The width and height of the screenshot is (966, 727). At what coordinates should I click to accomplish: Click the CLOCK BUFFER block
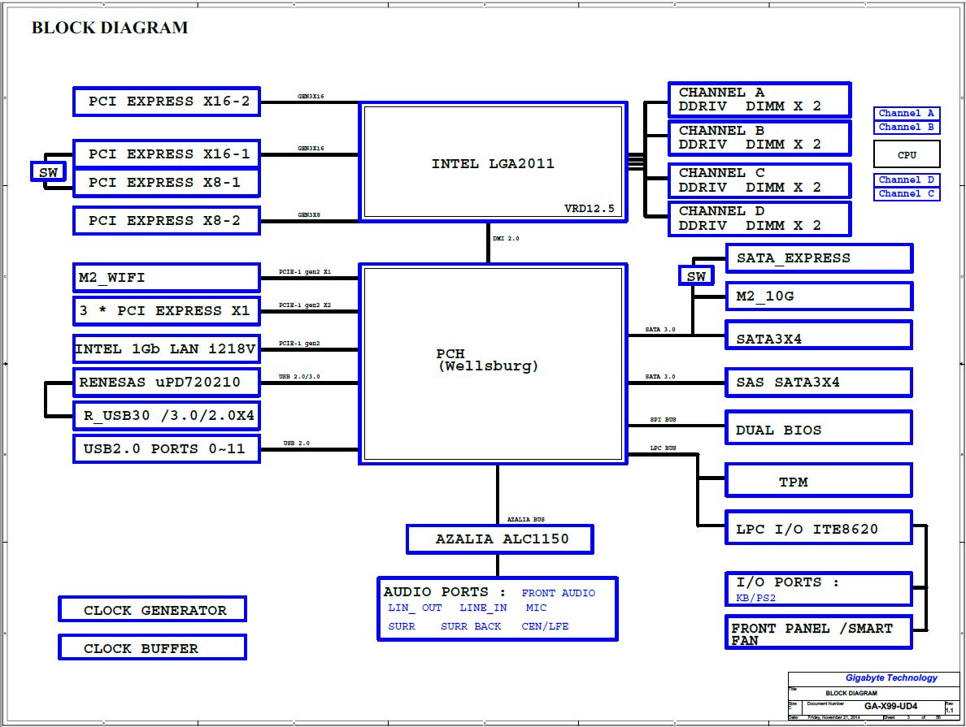(153, 648)
